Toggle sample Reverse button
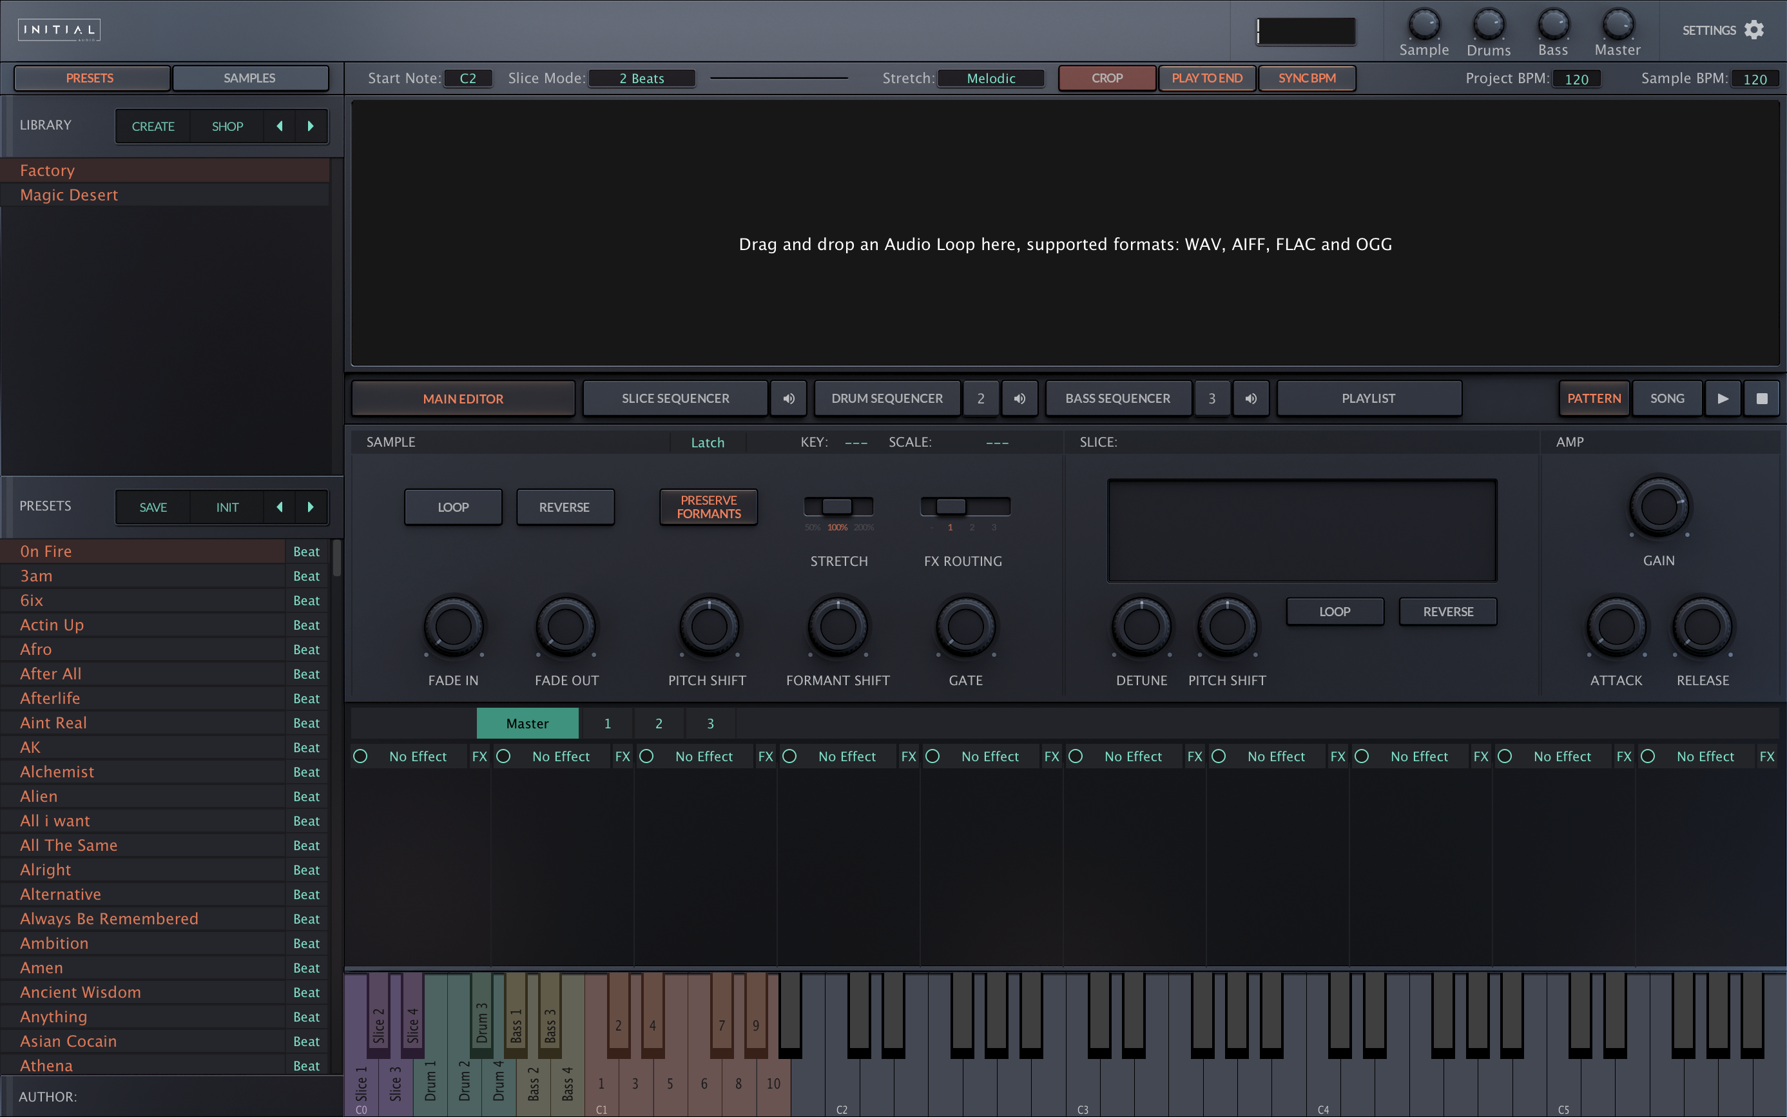1787x1117 pixels. pos(565,507)
